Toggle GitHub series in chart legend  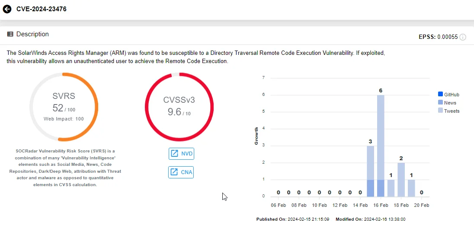click(448, 95)
